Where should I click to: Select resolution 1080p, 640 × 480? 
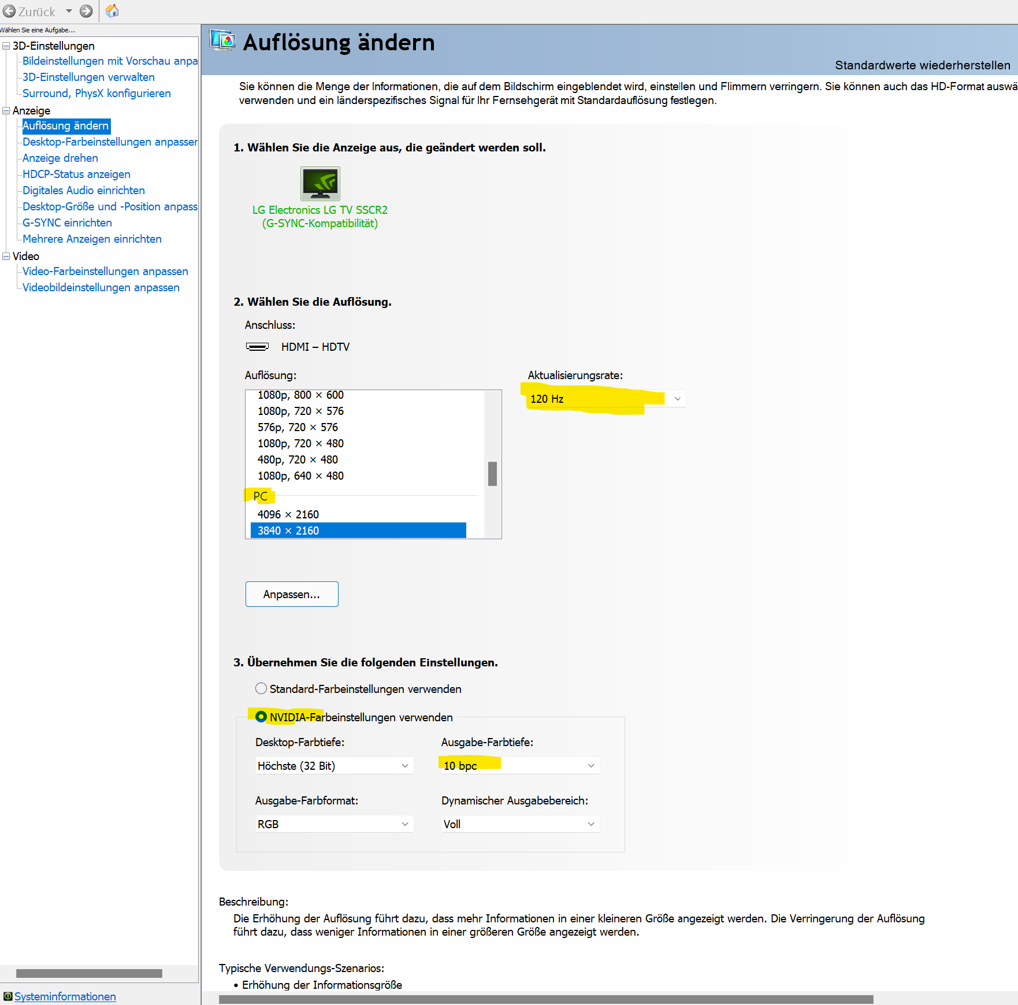[x=300, y=476]
